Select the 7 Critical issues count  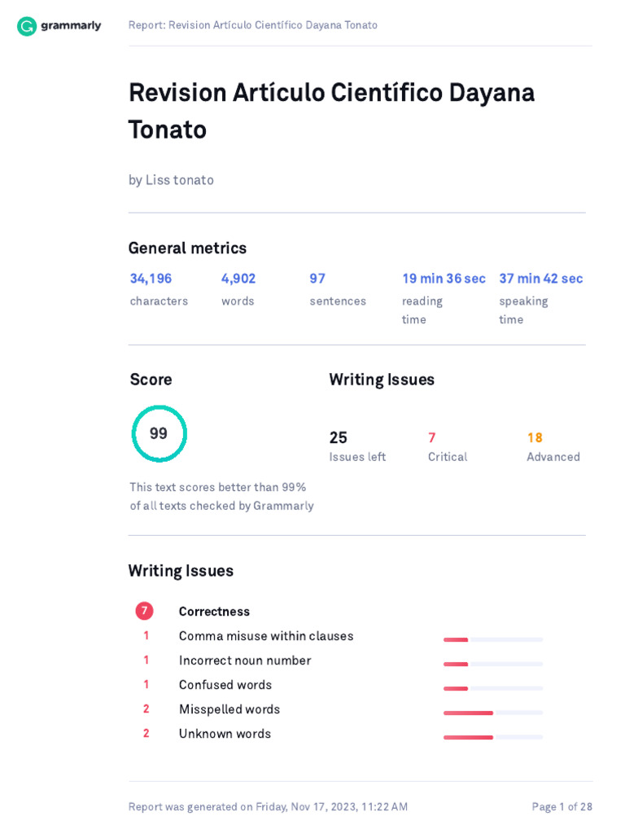tap(432, 438)
